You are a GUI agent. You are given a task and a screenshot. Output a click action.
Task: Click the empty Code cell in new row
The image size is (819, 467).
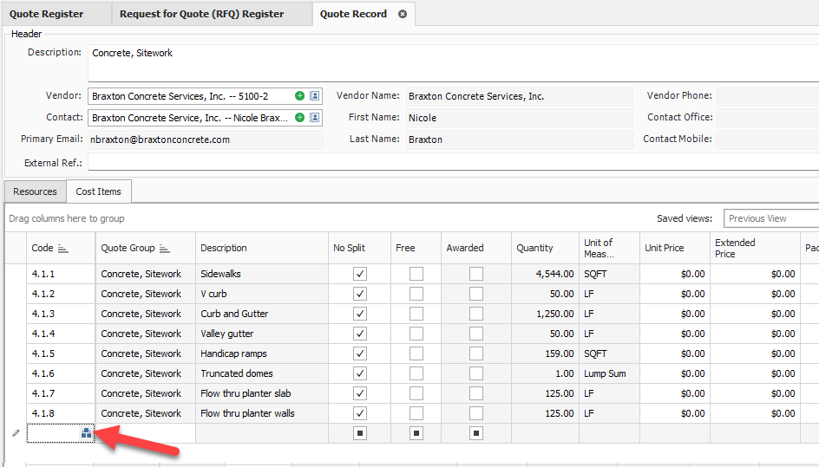coord(61,433)
